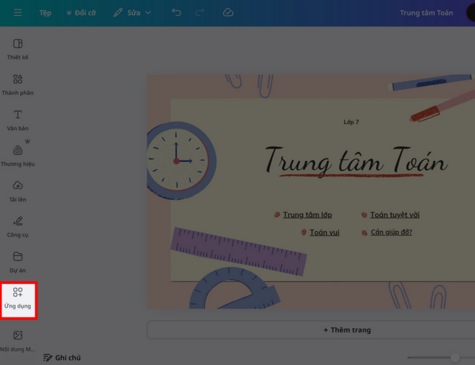Check the cloud save status icon
Screen dimensions: 475x365
228,13
